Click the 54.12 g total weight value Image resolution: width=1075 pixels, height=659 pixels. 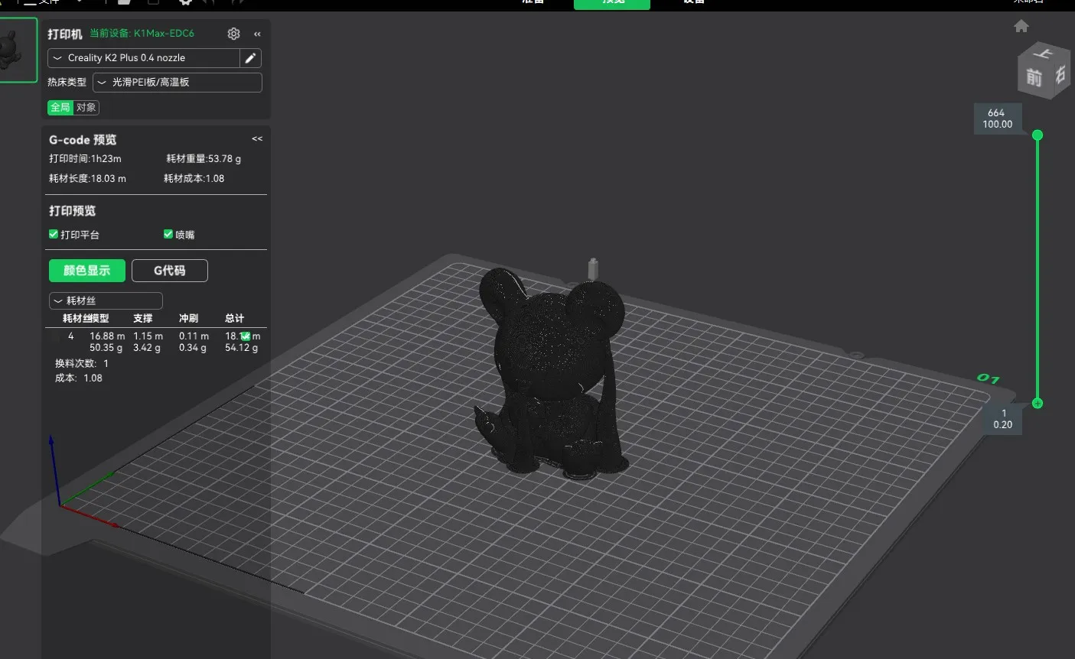pos(242,348)
